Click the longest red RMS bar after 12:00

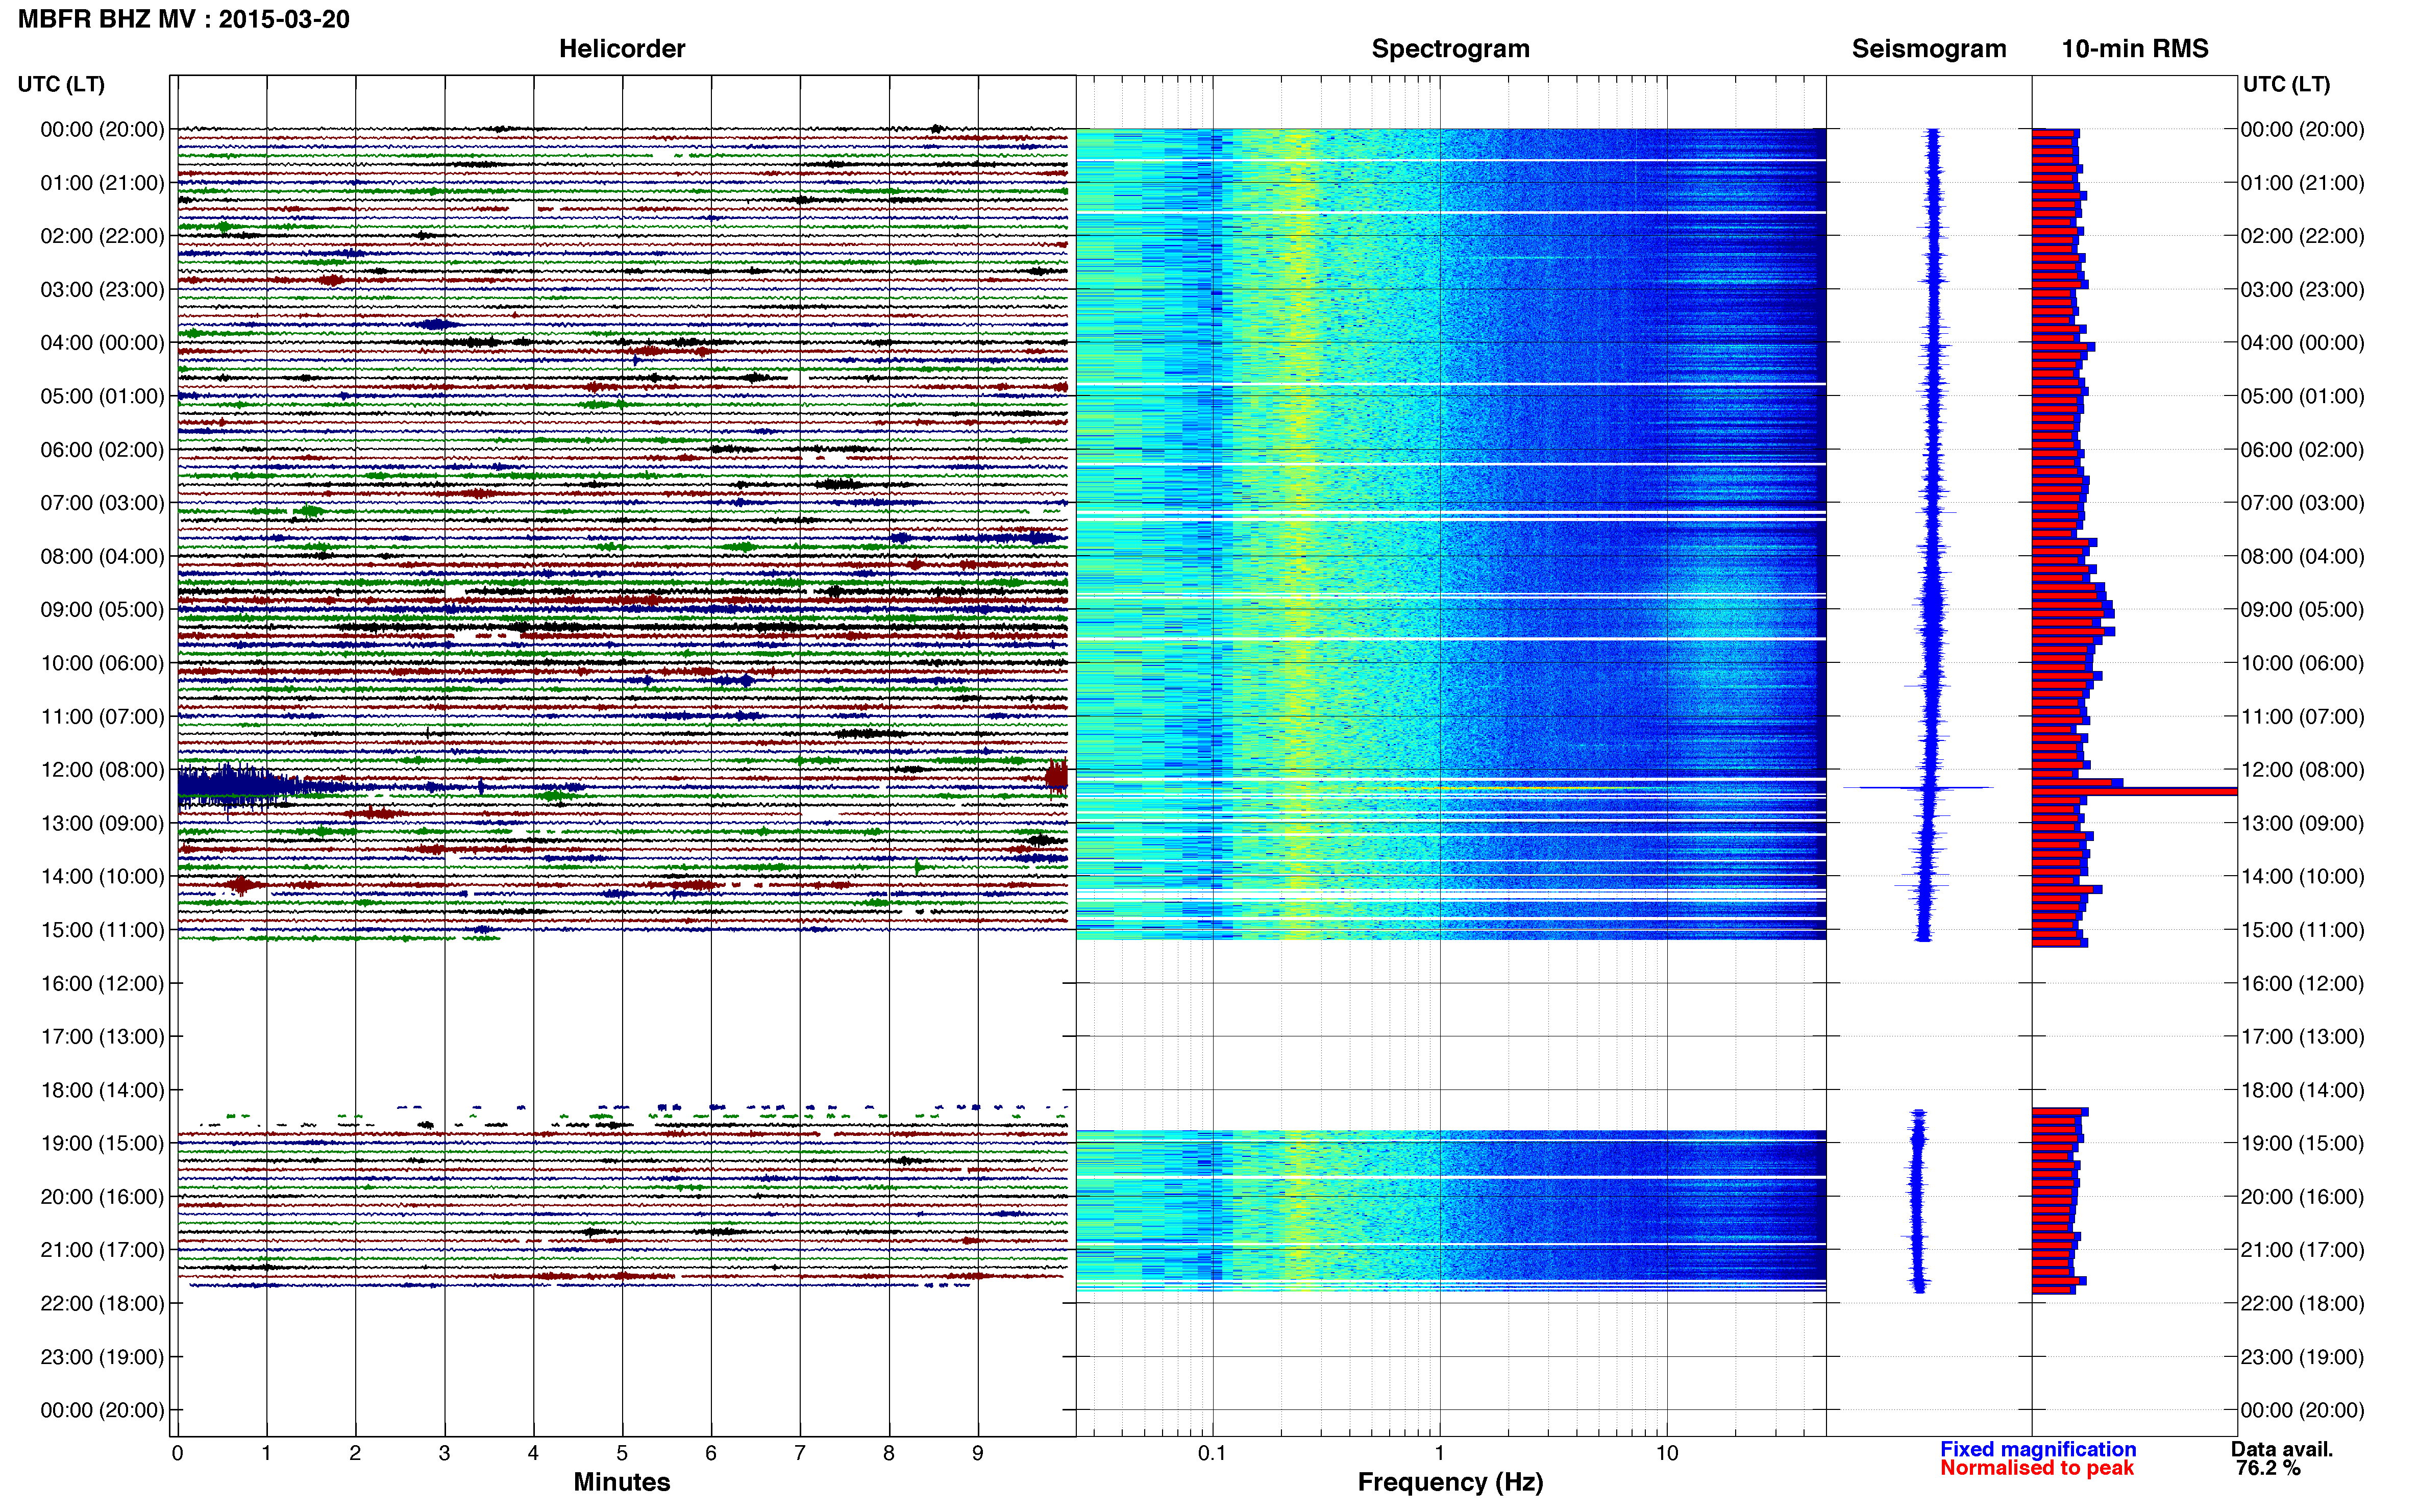[2134, 792]
